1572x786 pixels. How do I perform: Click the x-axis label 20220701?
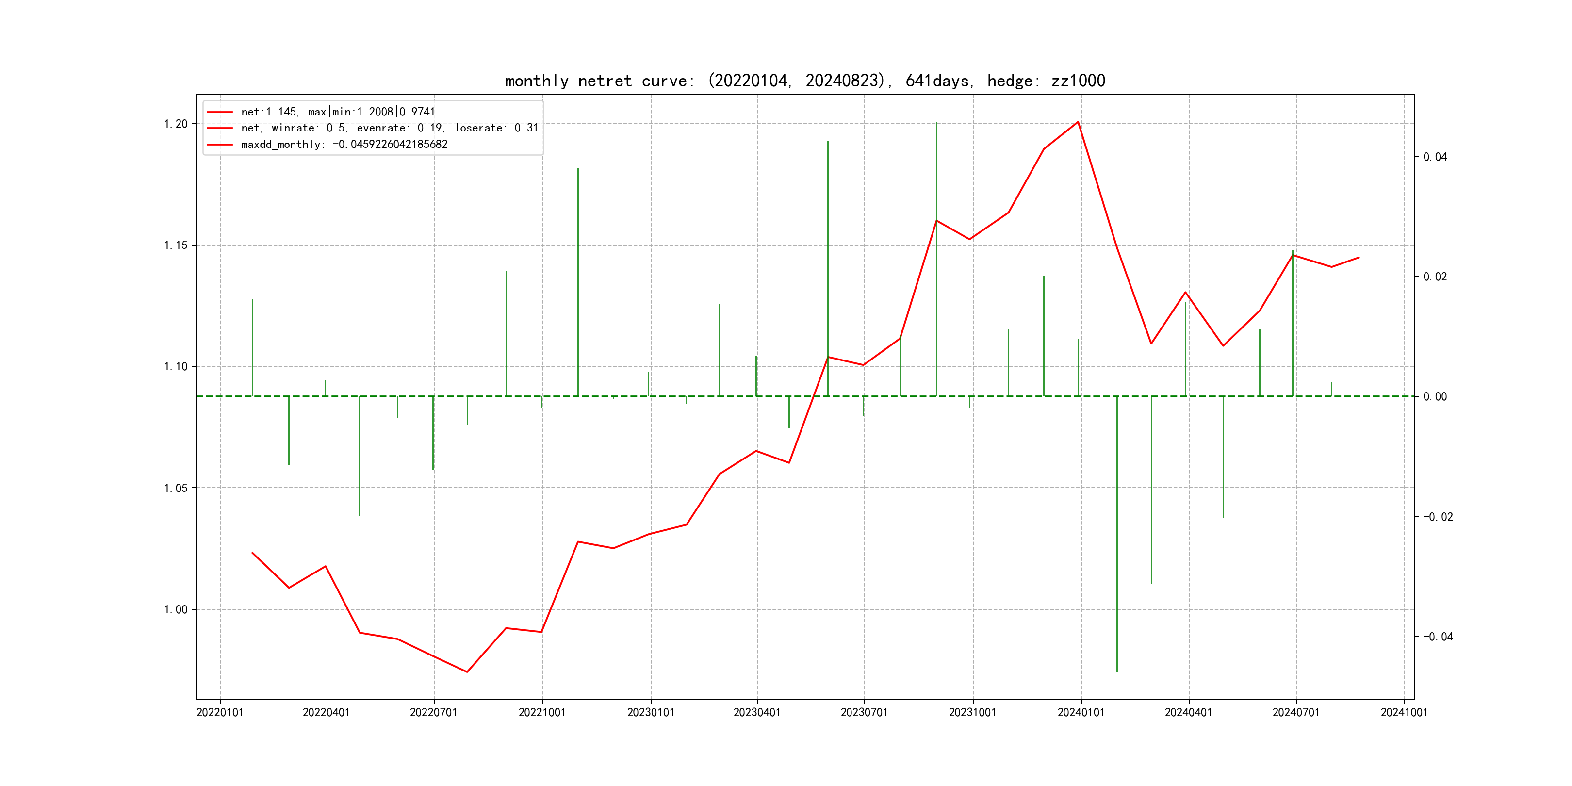[x=433, y=712]
